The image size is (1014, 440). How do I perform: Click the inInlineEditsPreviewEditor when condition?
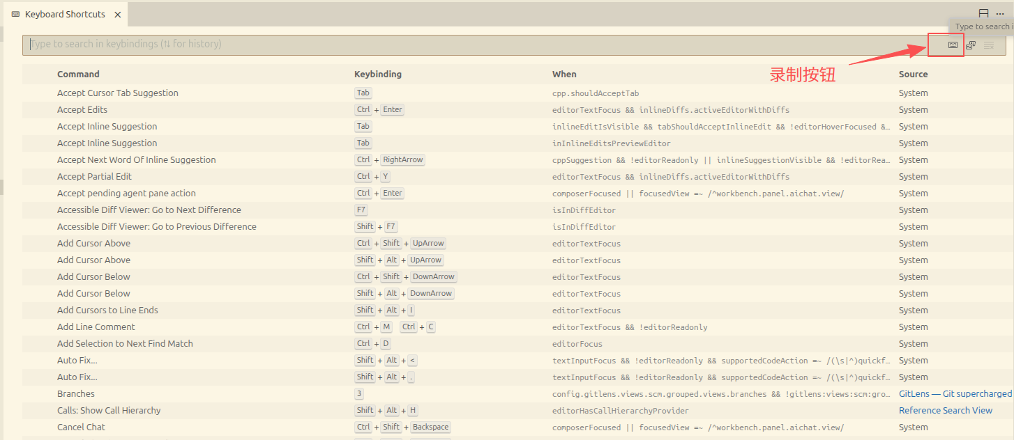point(612,143)
